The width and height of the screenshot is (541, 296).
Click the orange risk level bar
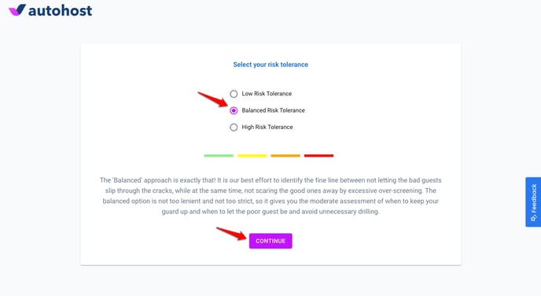tap(285, 156)
